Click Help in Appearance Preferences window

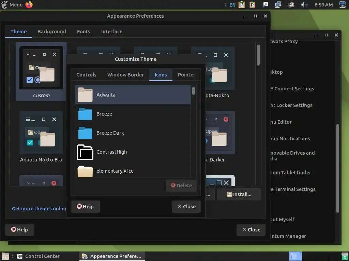[19, 229]
